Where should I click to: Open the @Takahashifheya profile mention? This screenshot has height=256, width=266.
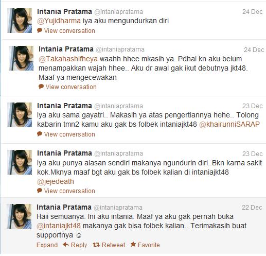coord(68,59)
